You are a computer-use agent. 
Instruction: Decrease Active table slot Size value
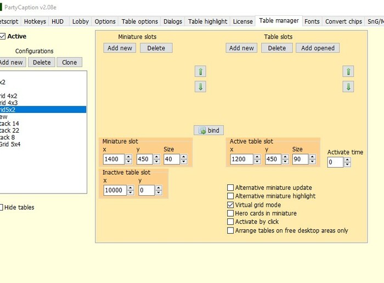point(312,162)
